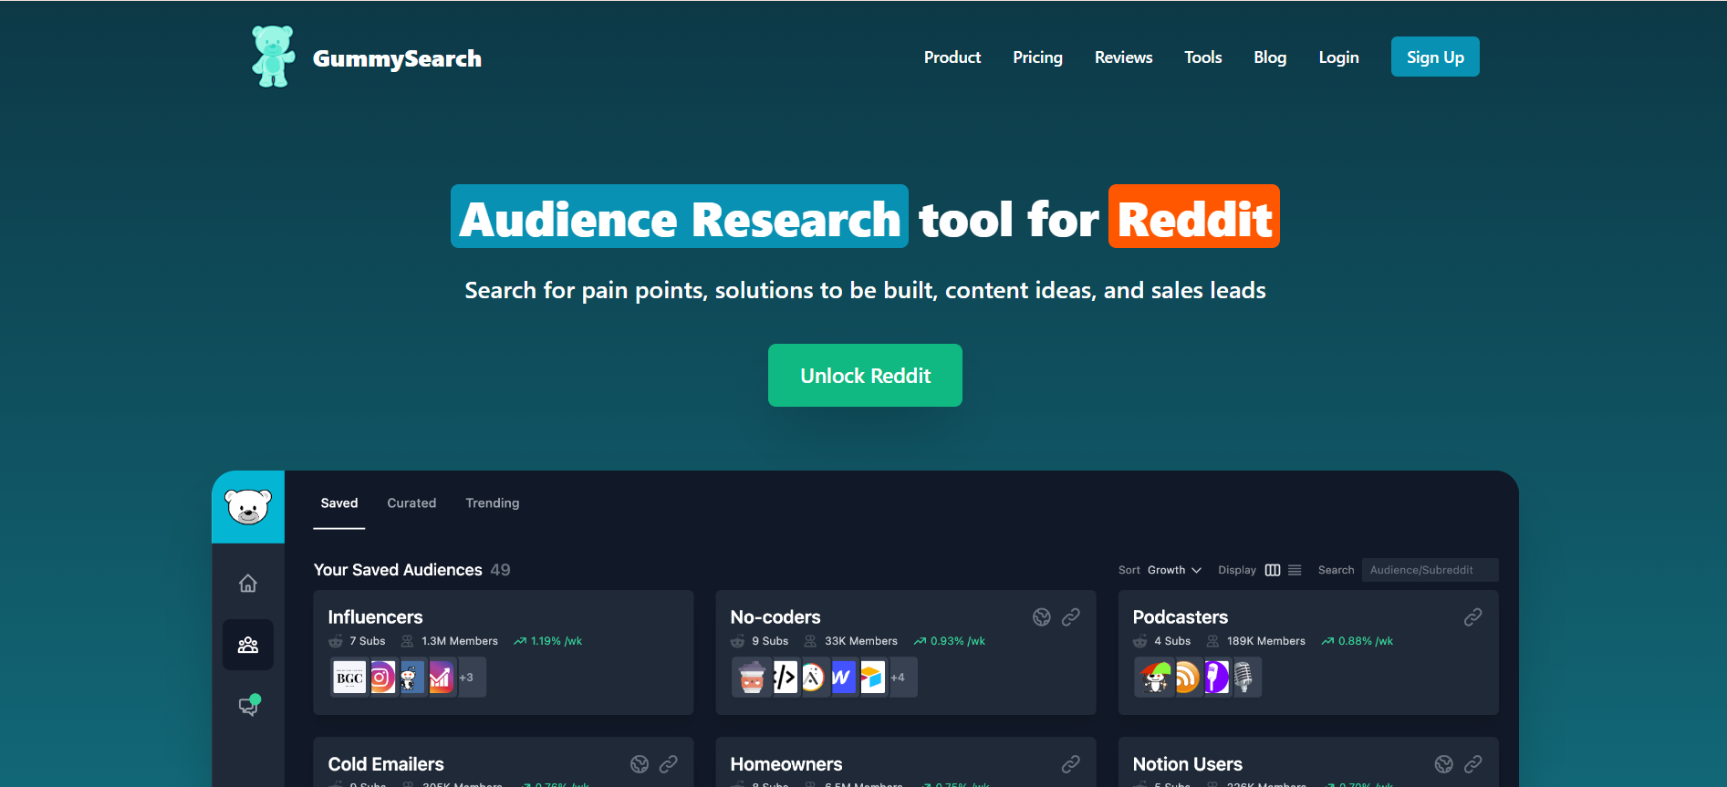This screenshot has height=787, width=1727.
Task: Click the Sign Up button
Action: [1435, 57]
